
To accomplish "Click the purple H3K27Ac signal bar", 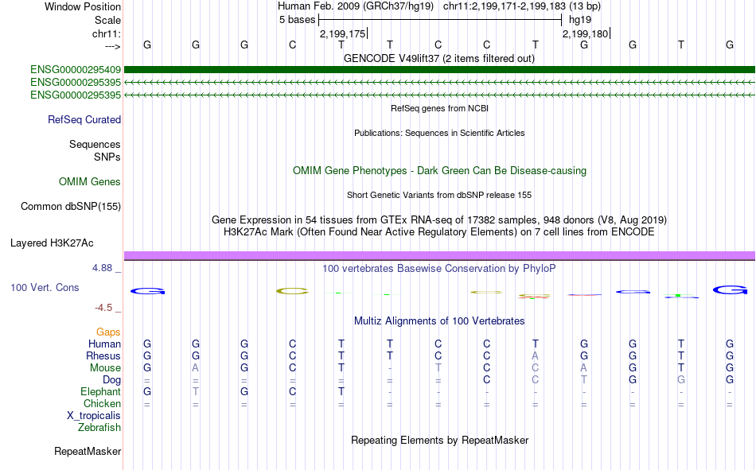I will click(439, 255).
